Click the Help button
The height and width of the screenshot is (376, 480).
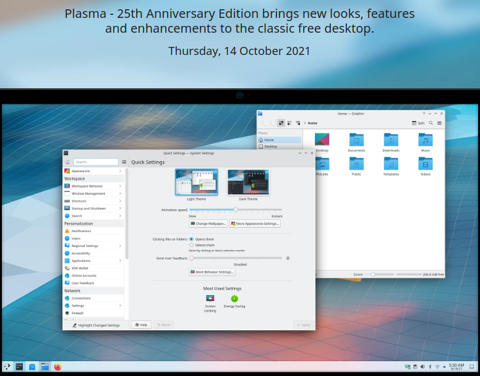141,325
